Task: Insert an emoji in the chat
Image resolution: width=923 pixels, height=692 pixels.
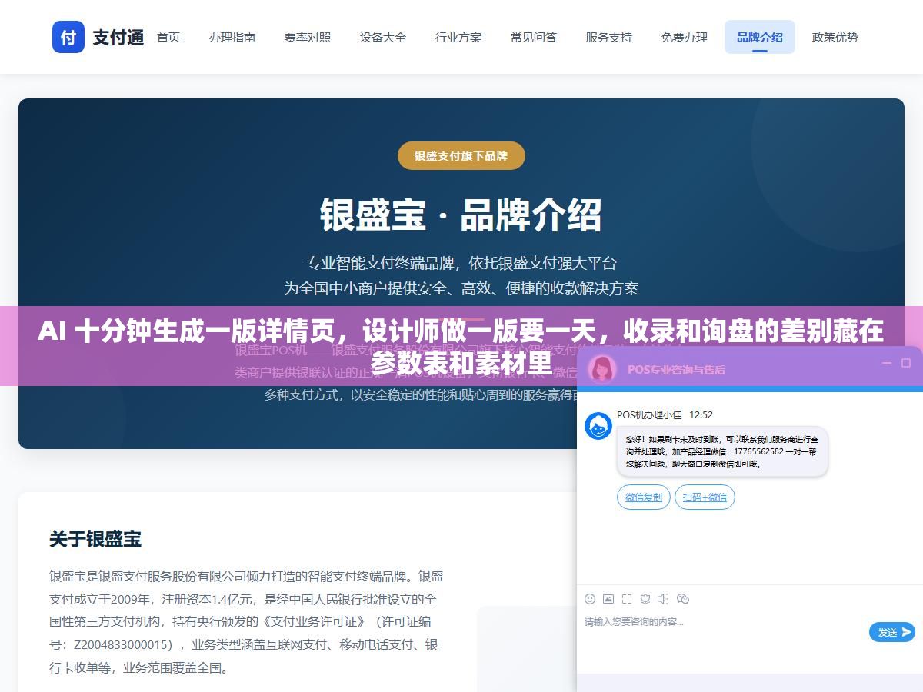Action: (590, 599)
